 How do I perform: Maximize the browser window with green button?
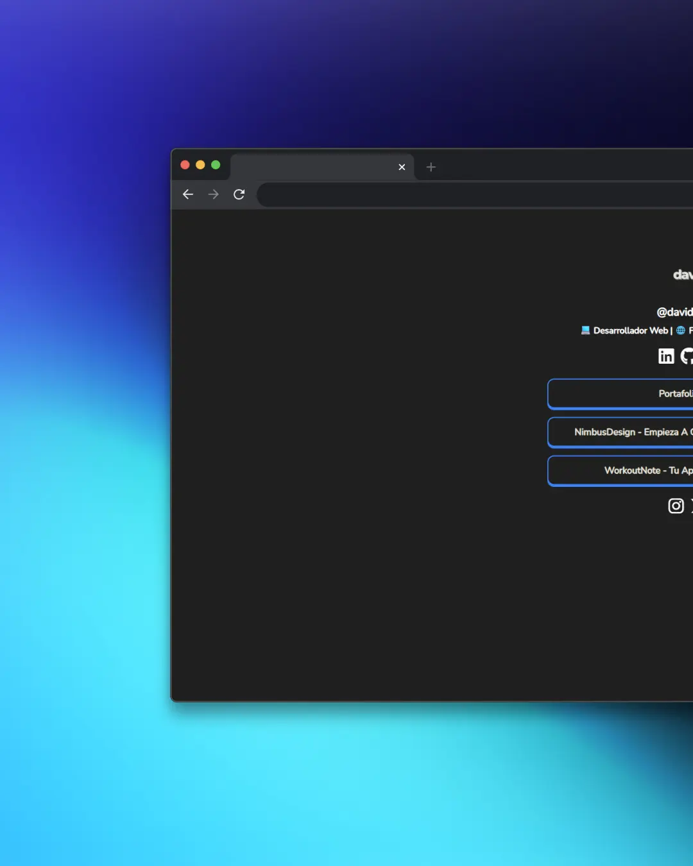coord(216,165)
